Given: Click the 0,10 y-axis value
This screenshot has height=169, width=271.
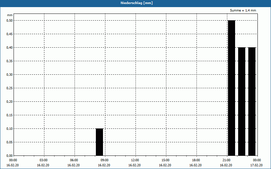Looking at the screenshot, I should coord(9,129).
